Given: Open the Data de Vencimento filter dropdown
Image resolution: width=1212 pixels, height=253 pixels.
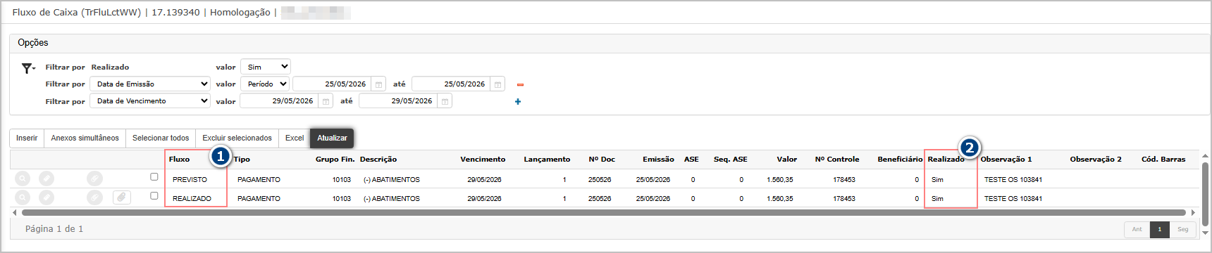Looking at the screenshot, I should (151, 101).
